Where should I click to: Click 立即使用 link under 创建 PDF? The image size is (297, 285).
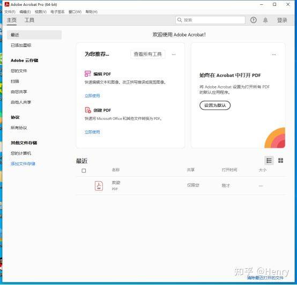coord(92,132)
